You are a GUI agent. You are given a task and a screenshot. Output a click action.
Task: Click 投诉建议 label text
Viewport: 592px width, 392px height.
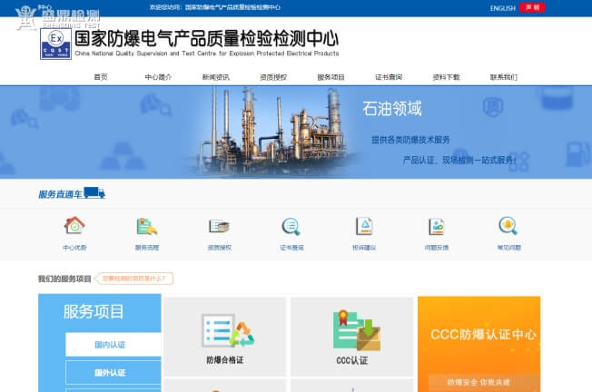point(364,248)
